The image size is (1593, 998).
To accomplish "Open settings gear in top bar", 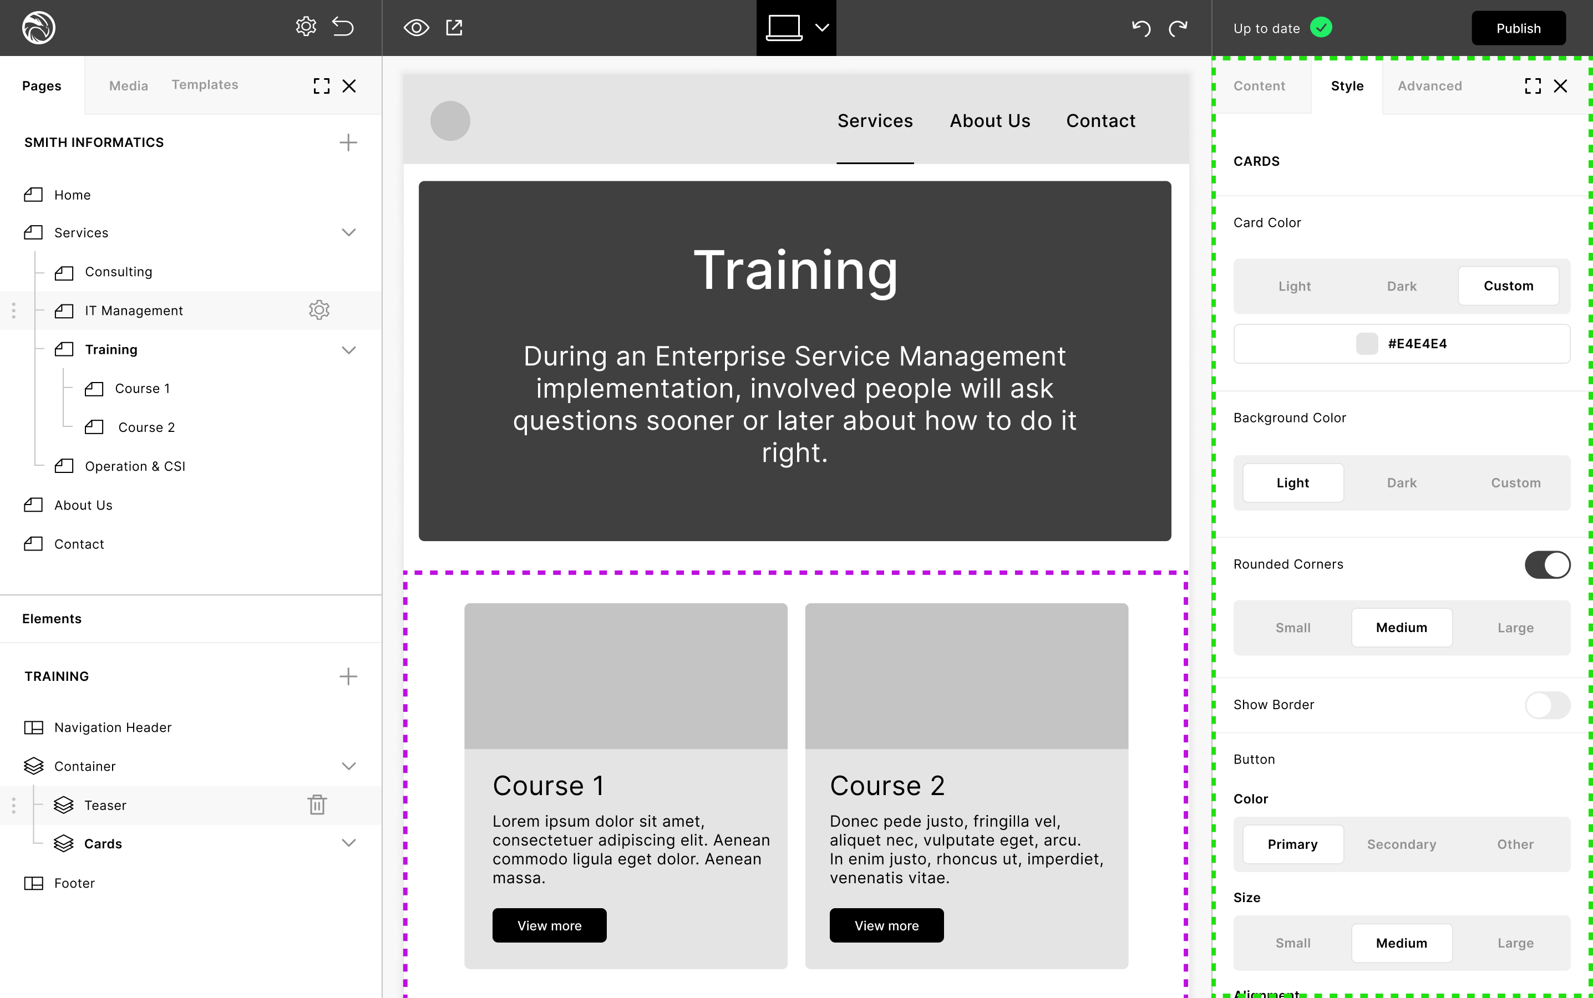I will click(306, 27).
